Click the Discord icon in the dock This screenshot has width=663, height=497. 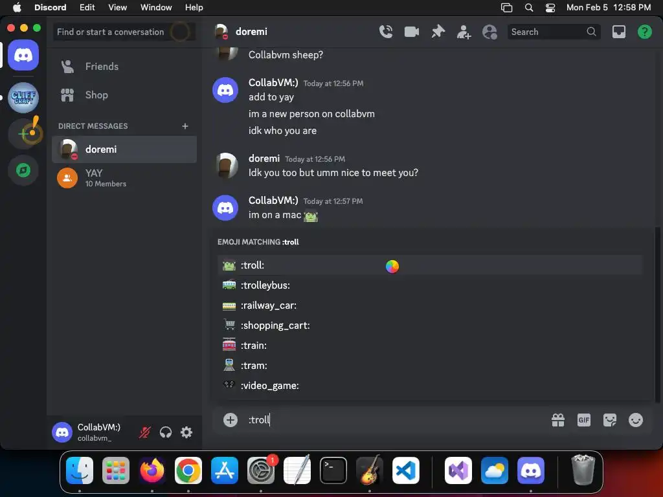(531, 470)
